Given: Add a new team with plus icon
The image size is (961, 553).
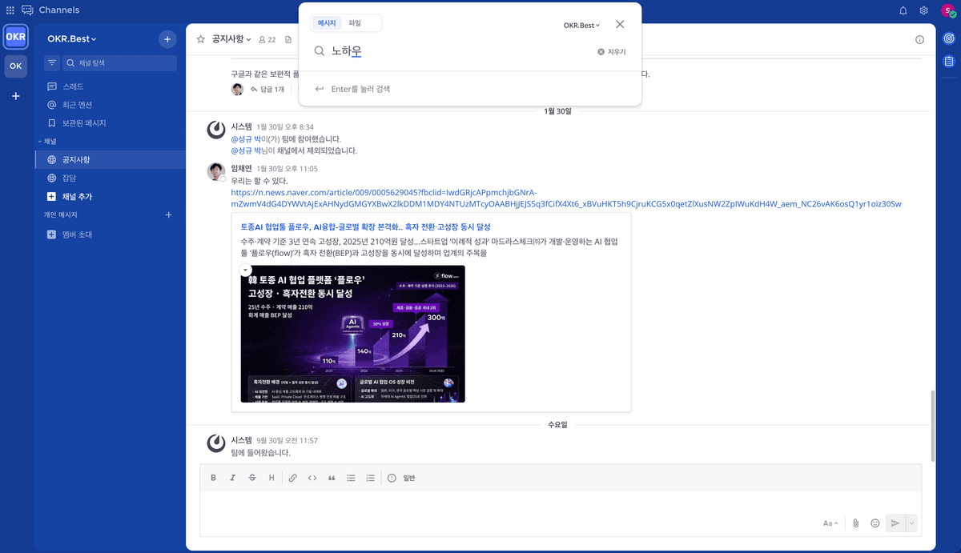Looking at the screenshot, I should tap(15, 96).
